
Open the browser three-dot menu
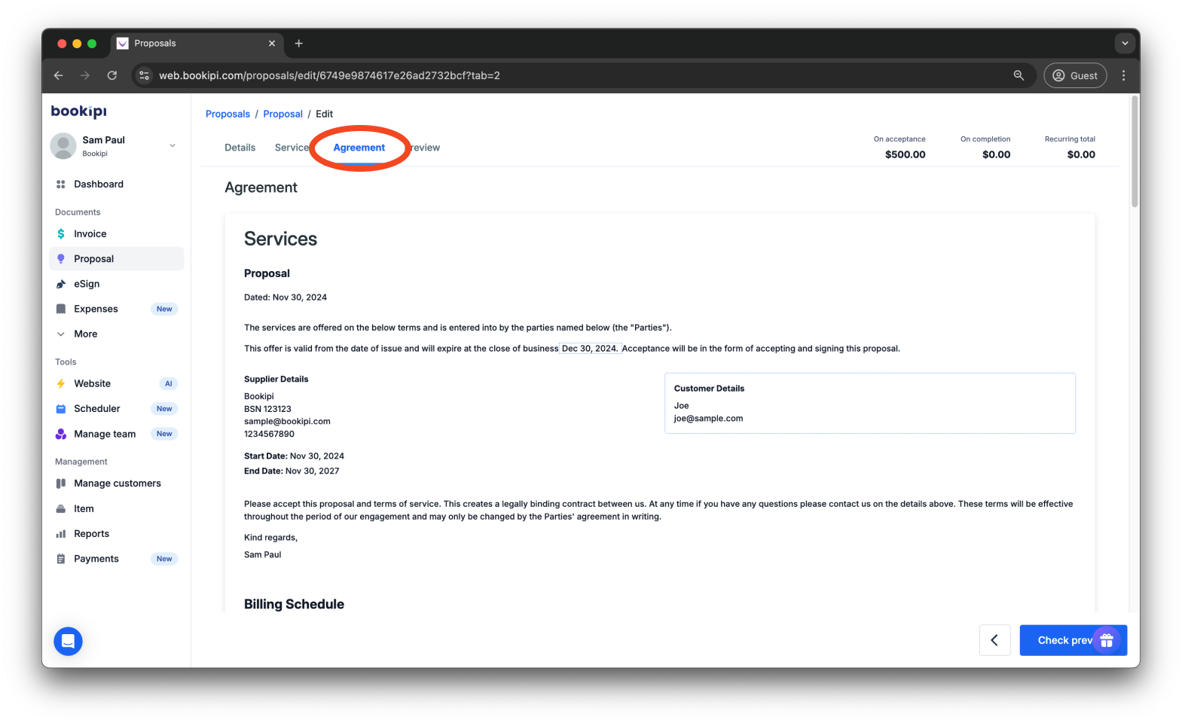[1123, 75]
